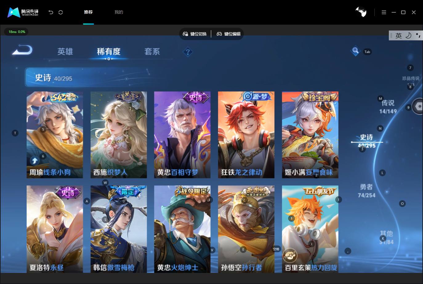Jump to 传说 14/149 in sidebar
The width and height of the screenshot is (423, 284).
point(388,107)
